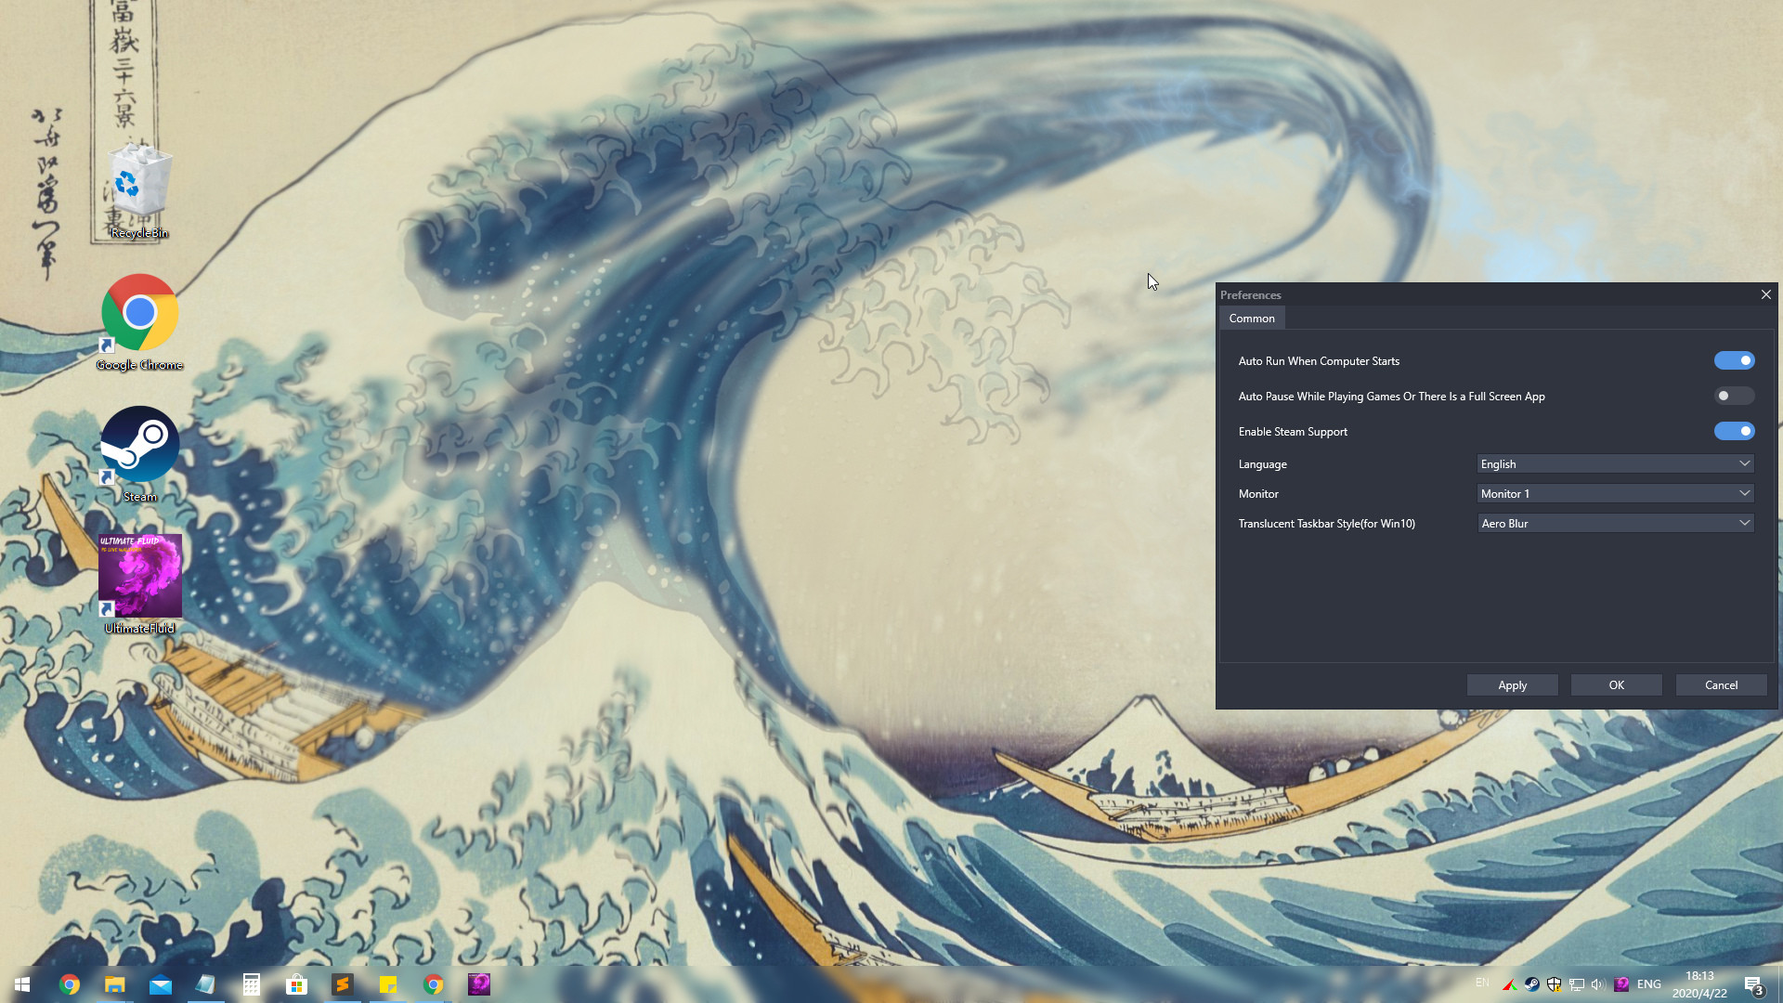Disable Auto Run When Computer Starts

(x=1735, y=360)
